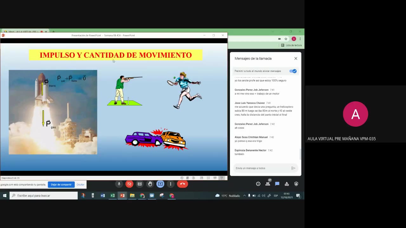This screenshot has height=228, width=406.
Task: Toggle the chat panel icon
Action: tap(277, 184)
